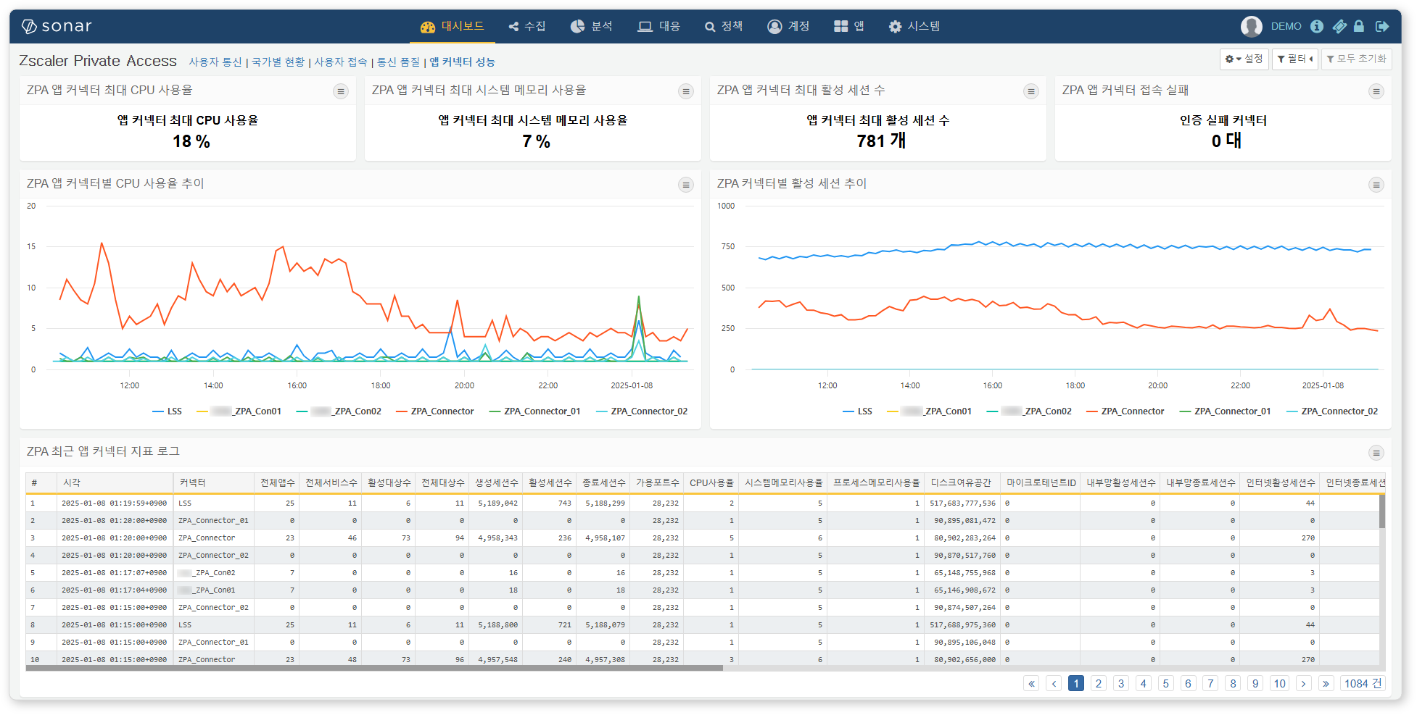Screen dimensions: 1417x715
Task: Toggle _ZPA_Con02 series in CPU chart legend
Action: (x=339, y=411)
